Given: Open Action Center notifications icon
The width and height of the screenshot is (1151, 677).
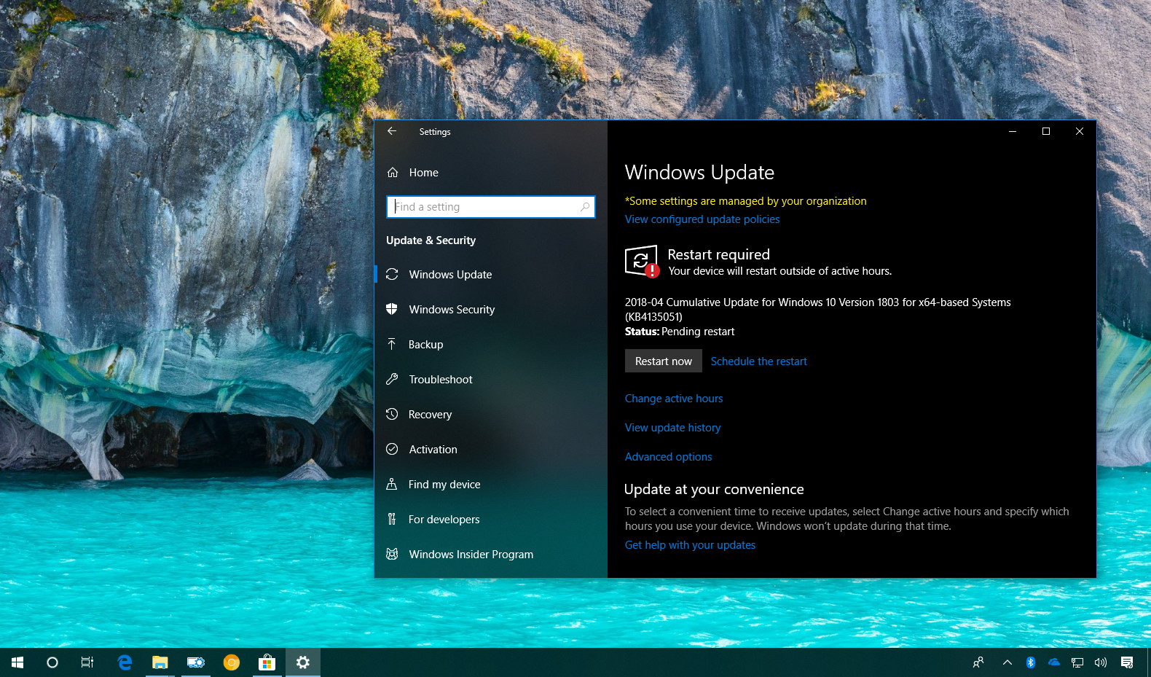Looking at the screenshot, I should [1127, 662].
